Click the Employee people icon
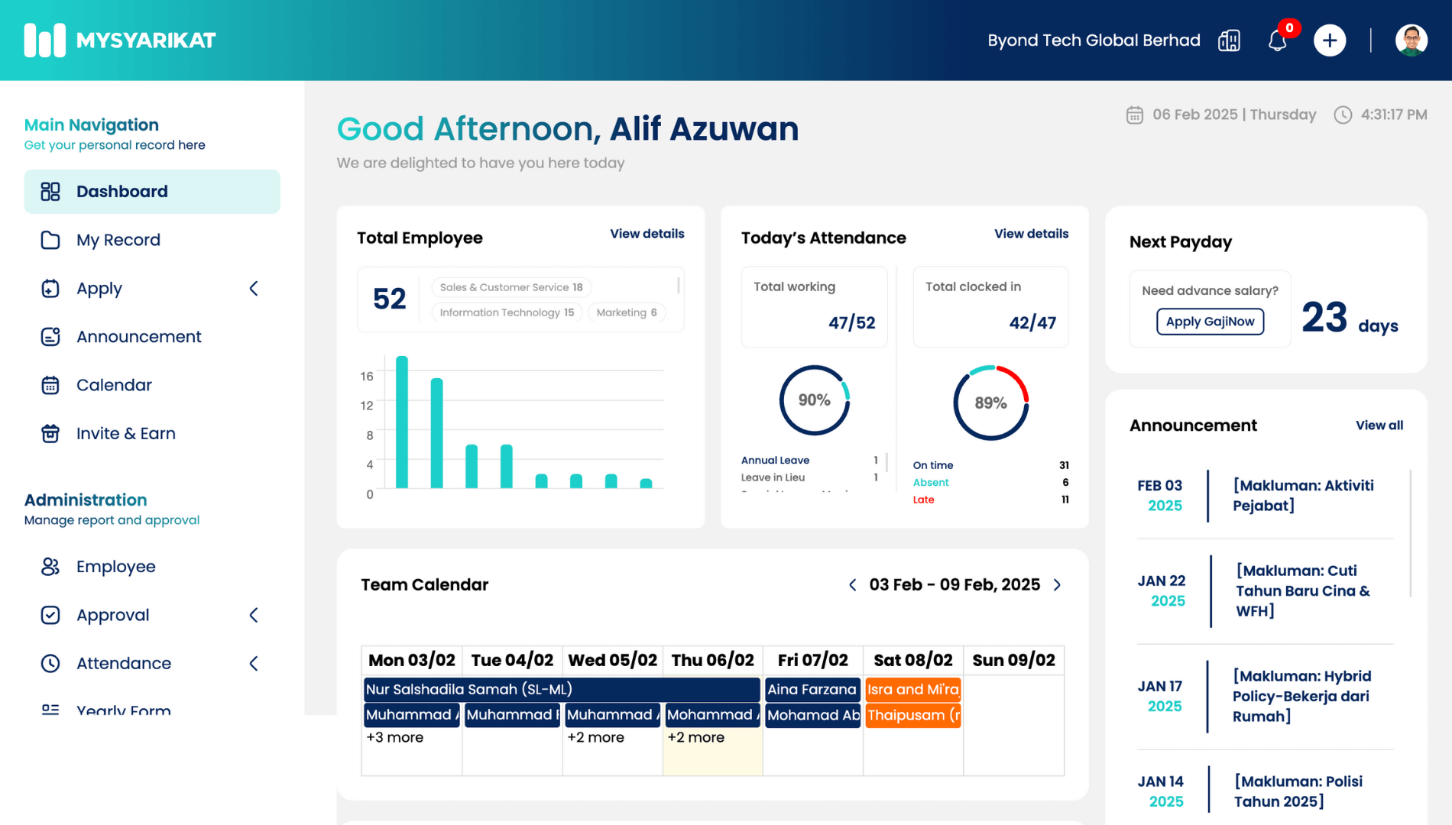 pos(50,567)
